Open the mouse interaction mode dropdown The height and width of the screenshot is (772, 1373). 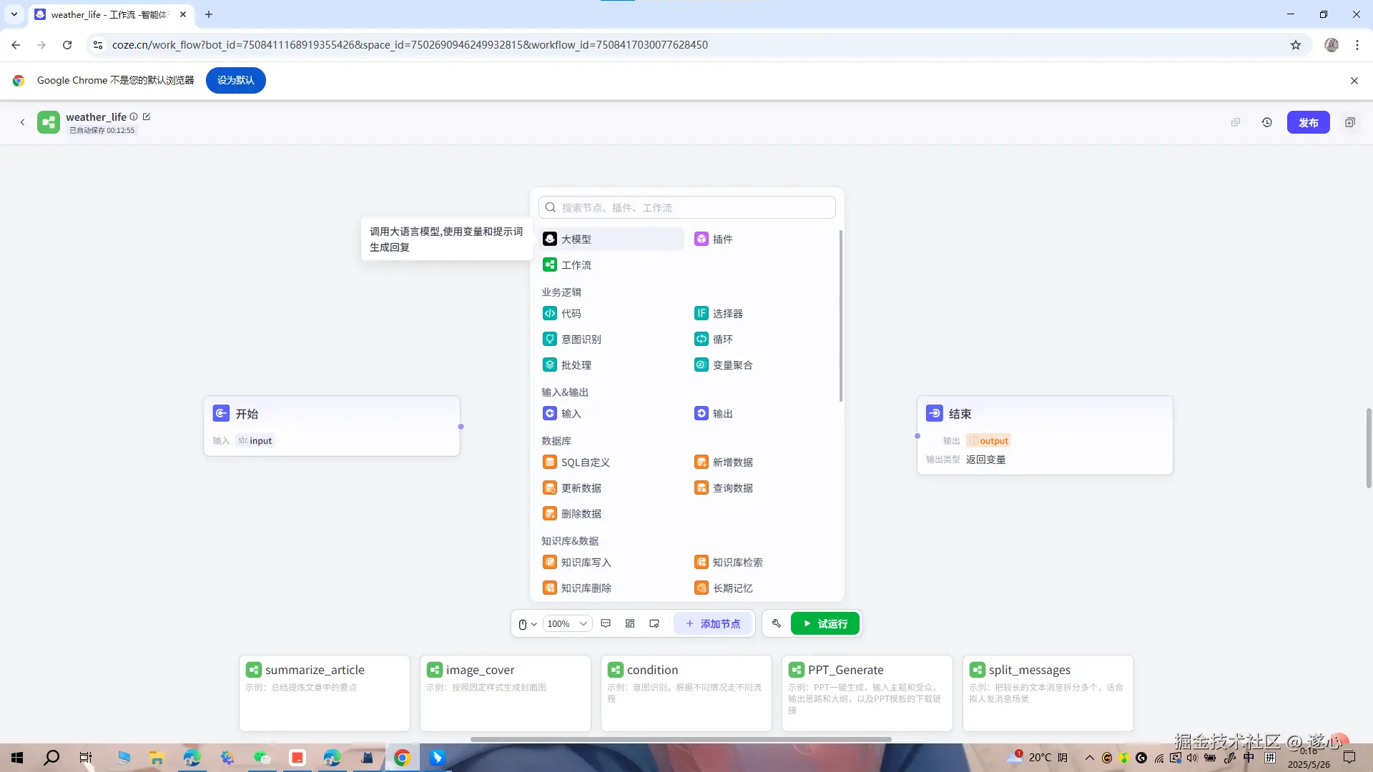527,624
